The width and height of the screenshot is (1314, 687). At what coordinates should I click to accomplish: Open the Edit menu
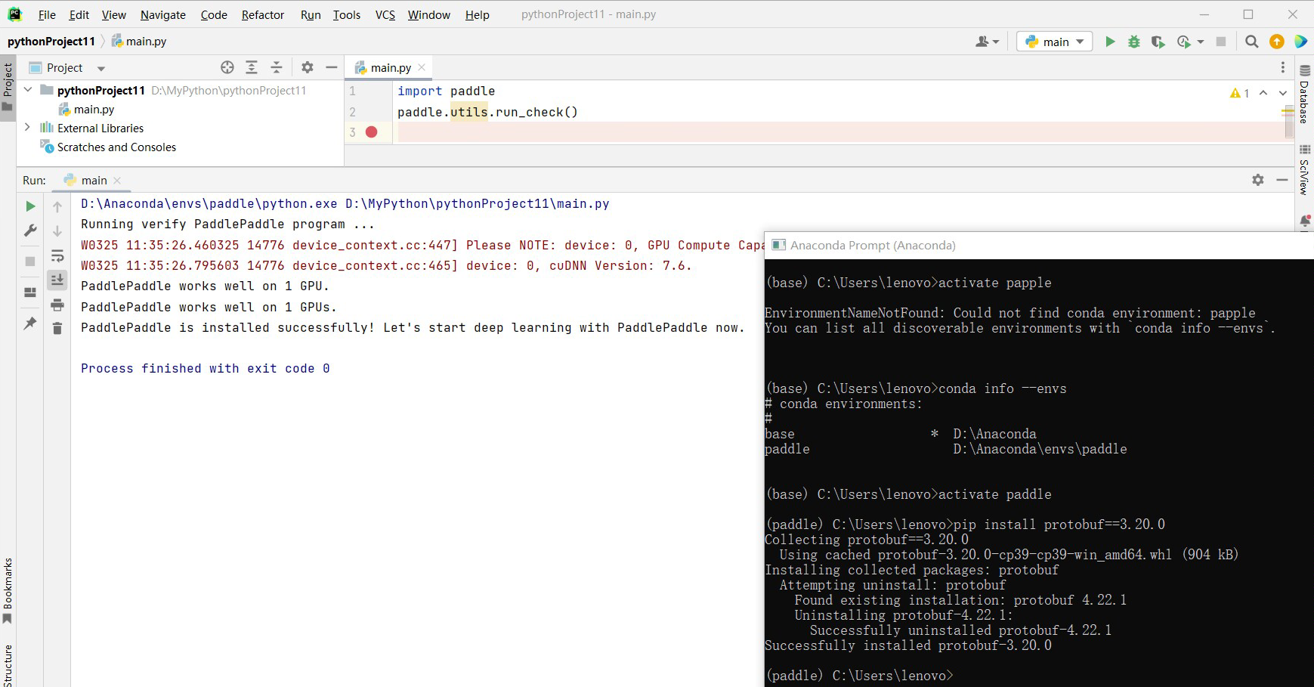pos(79,14)
